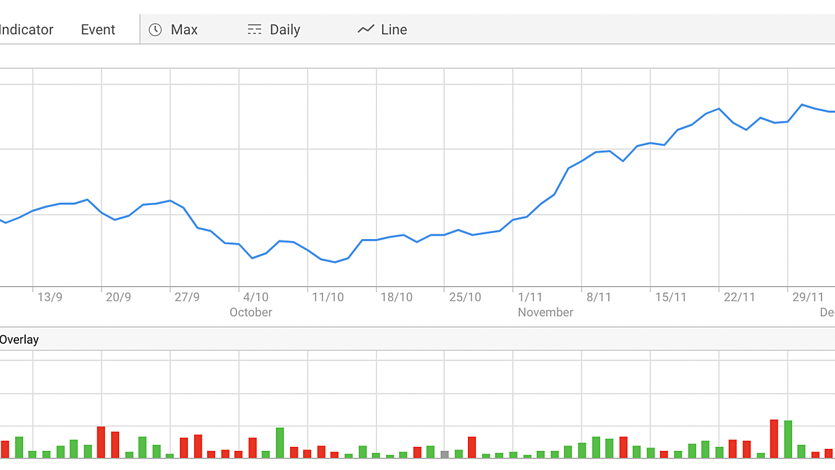Click the 1/11 date label
The width and height of the screenshot is (835, 470).
click(530, 297)
